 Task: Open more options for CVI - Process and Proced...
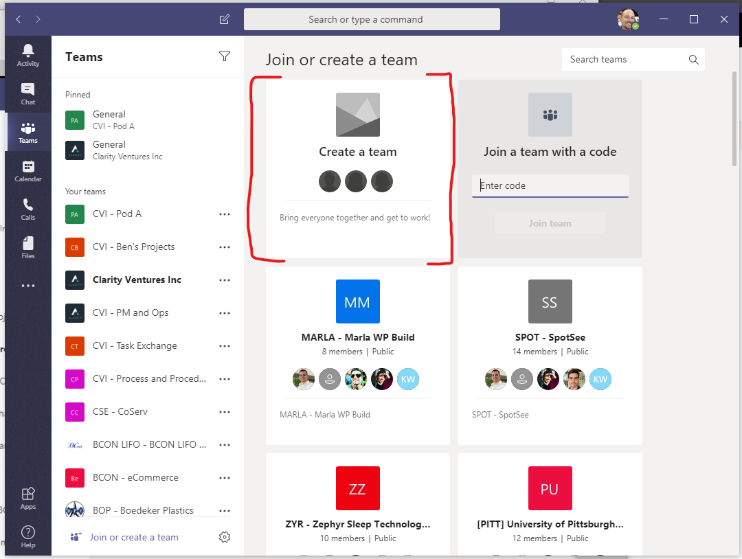pyautogui.click(x=225, y=379)
